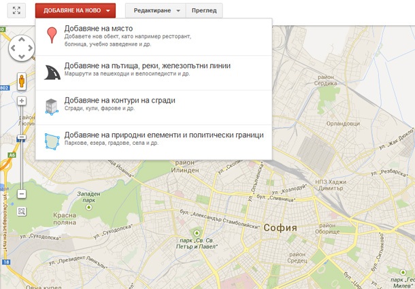415x289 pixels.
Task: Click the building outline icon
Action: tap(52, 107)
